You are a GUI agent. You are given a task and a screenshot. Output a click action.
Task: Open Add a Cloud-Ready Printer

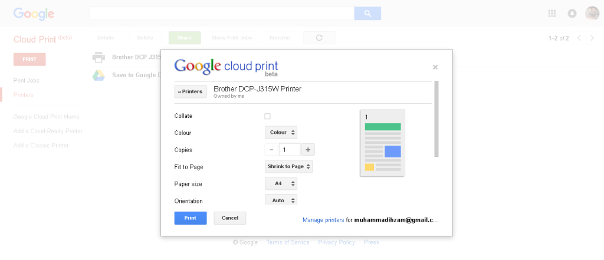(48, 131)
